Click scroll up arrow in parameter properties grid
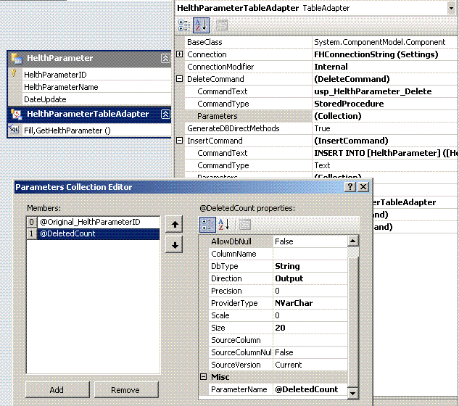 point(352,241)
